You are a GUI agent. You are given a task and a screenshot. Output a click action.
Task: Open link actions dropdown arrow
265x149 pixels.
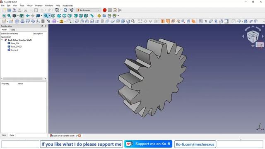pyautogui.click(x=118, y=16)
